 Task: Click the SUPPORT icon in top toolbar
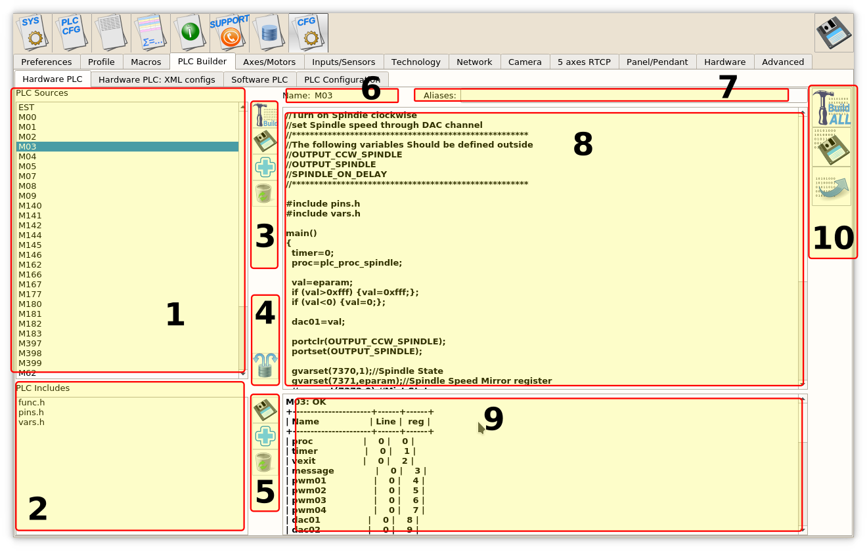229,32
